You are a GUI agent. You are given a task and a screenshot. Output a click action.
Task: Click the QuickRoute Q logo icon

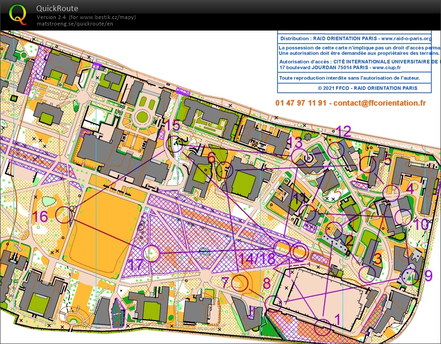(x=19, y=13)
